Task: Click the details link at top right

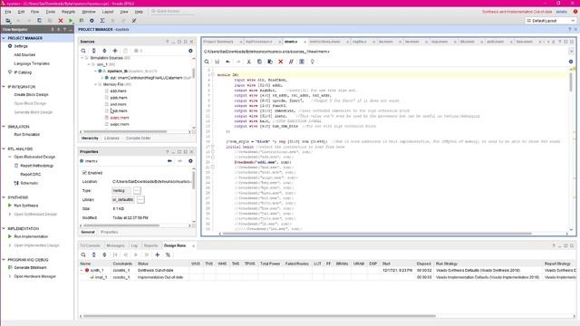Action: [x=561, y=12]
